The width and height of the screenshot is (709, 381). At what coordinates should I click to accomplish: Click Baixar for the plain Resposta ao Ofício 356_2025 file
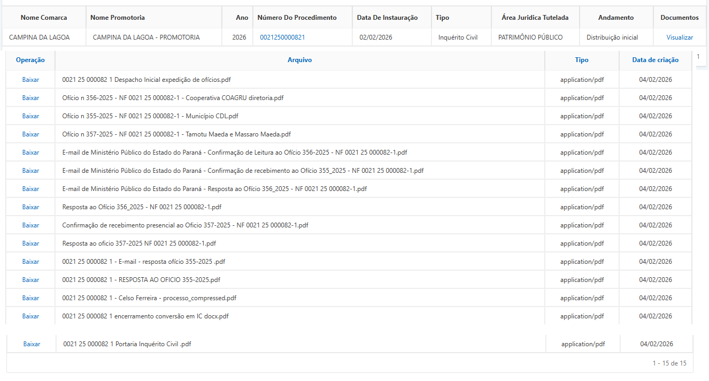pyautogui.click(x=30, y=207)
